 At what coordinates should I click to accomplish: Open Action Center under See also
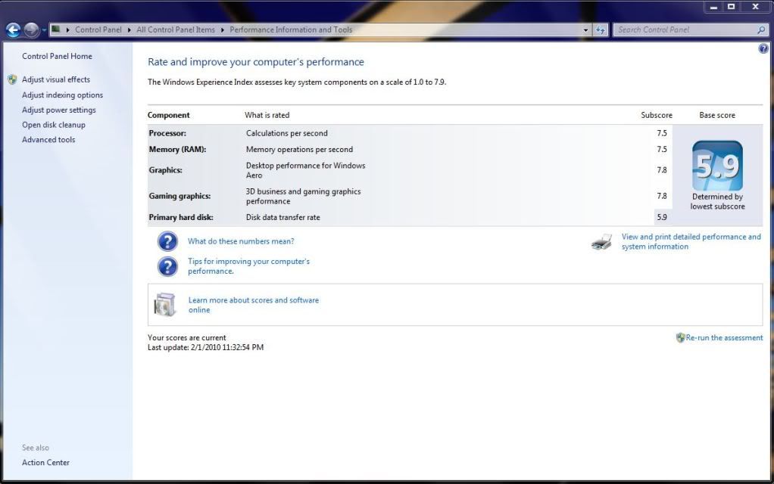pos(45,462)
